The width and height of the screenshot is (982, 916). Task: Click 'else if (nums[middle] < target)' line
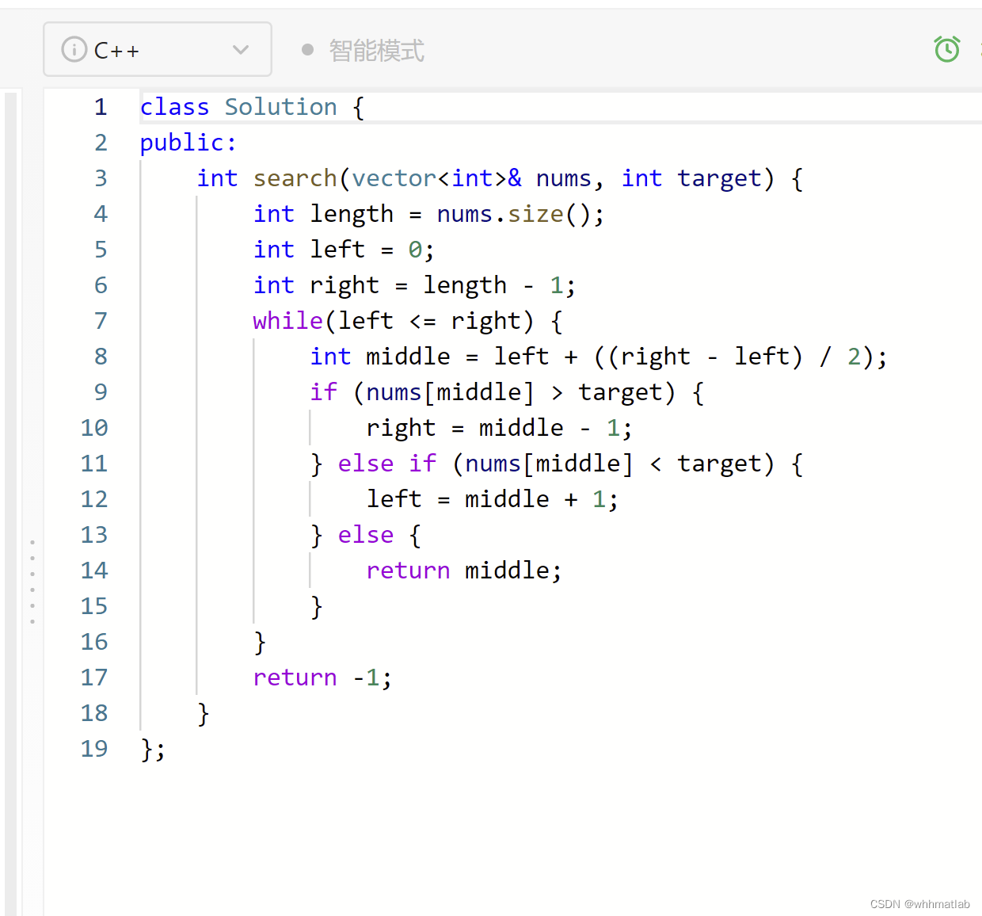[x=570, y=464]
